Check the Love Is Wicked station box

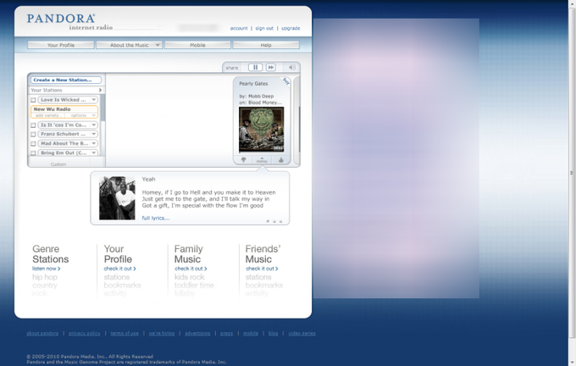33,100
